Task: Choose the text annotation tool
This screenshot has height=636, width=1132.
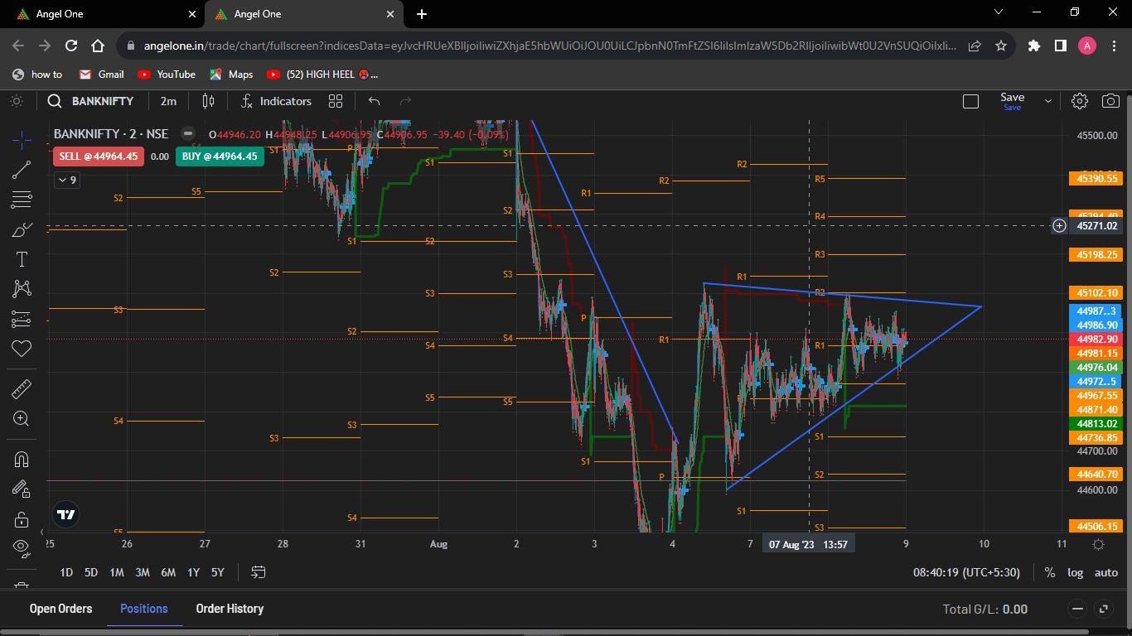Action: click(x=22, y=259)
